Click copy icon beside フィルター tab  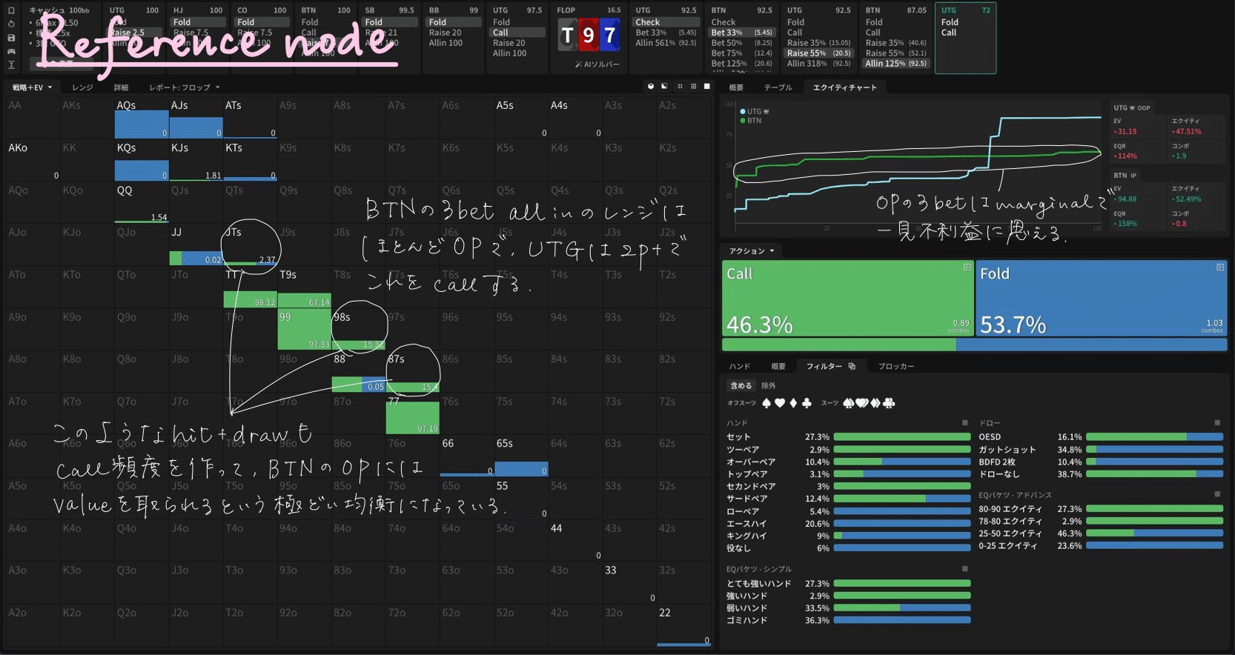tap(852, 366)
